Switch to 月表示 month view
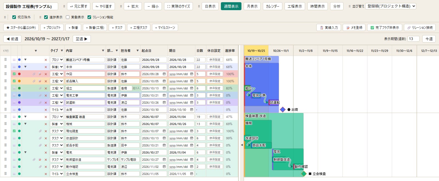Screen dimensions: 439x181 [x=252, y=6]
